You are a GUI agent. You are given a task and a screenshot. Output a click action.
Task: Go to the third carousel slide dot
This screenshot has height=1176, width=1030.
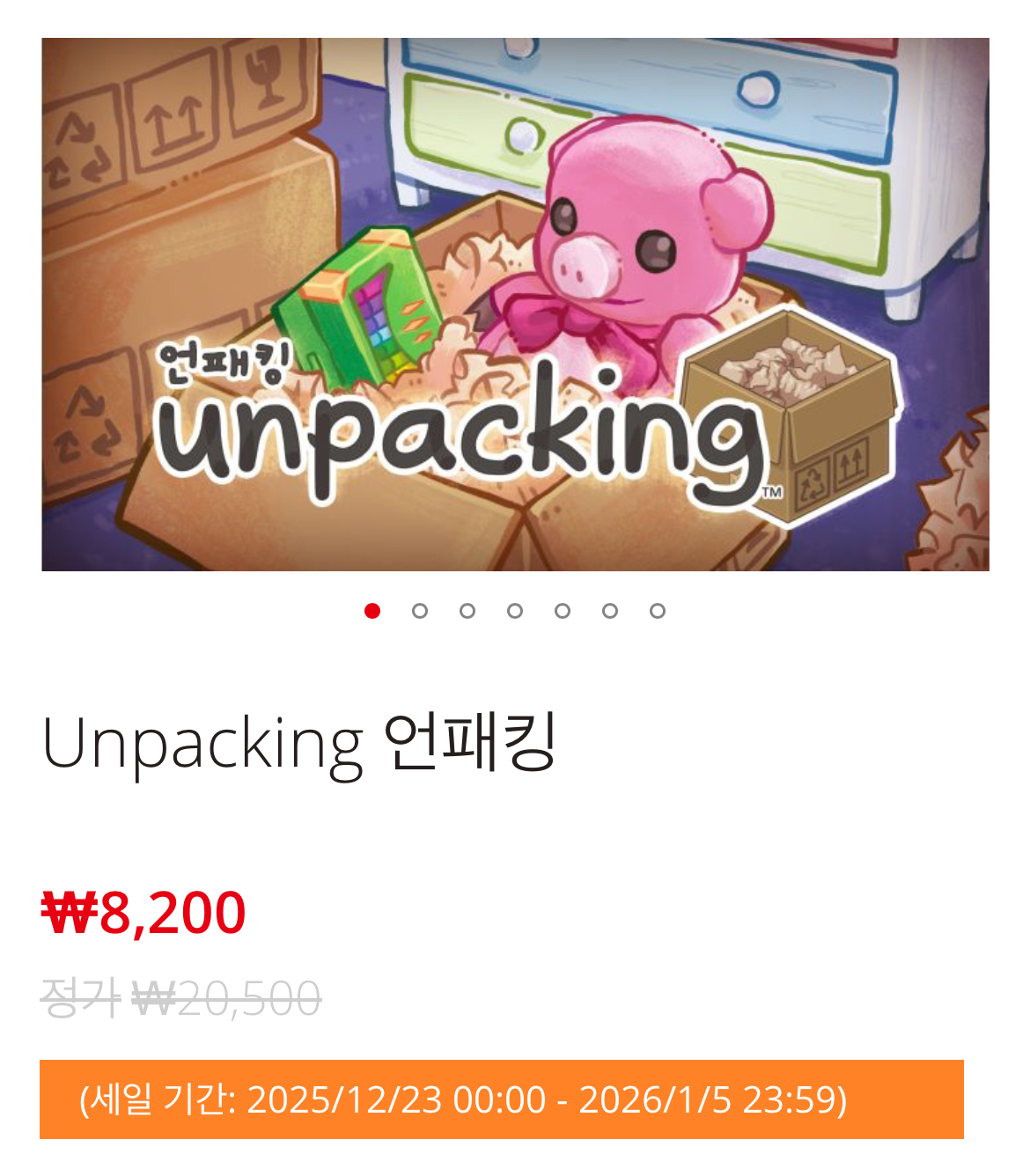pyautogui.click(x=467, y=611)
